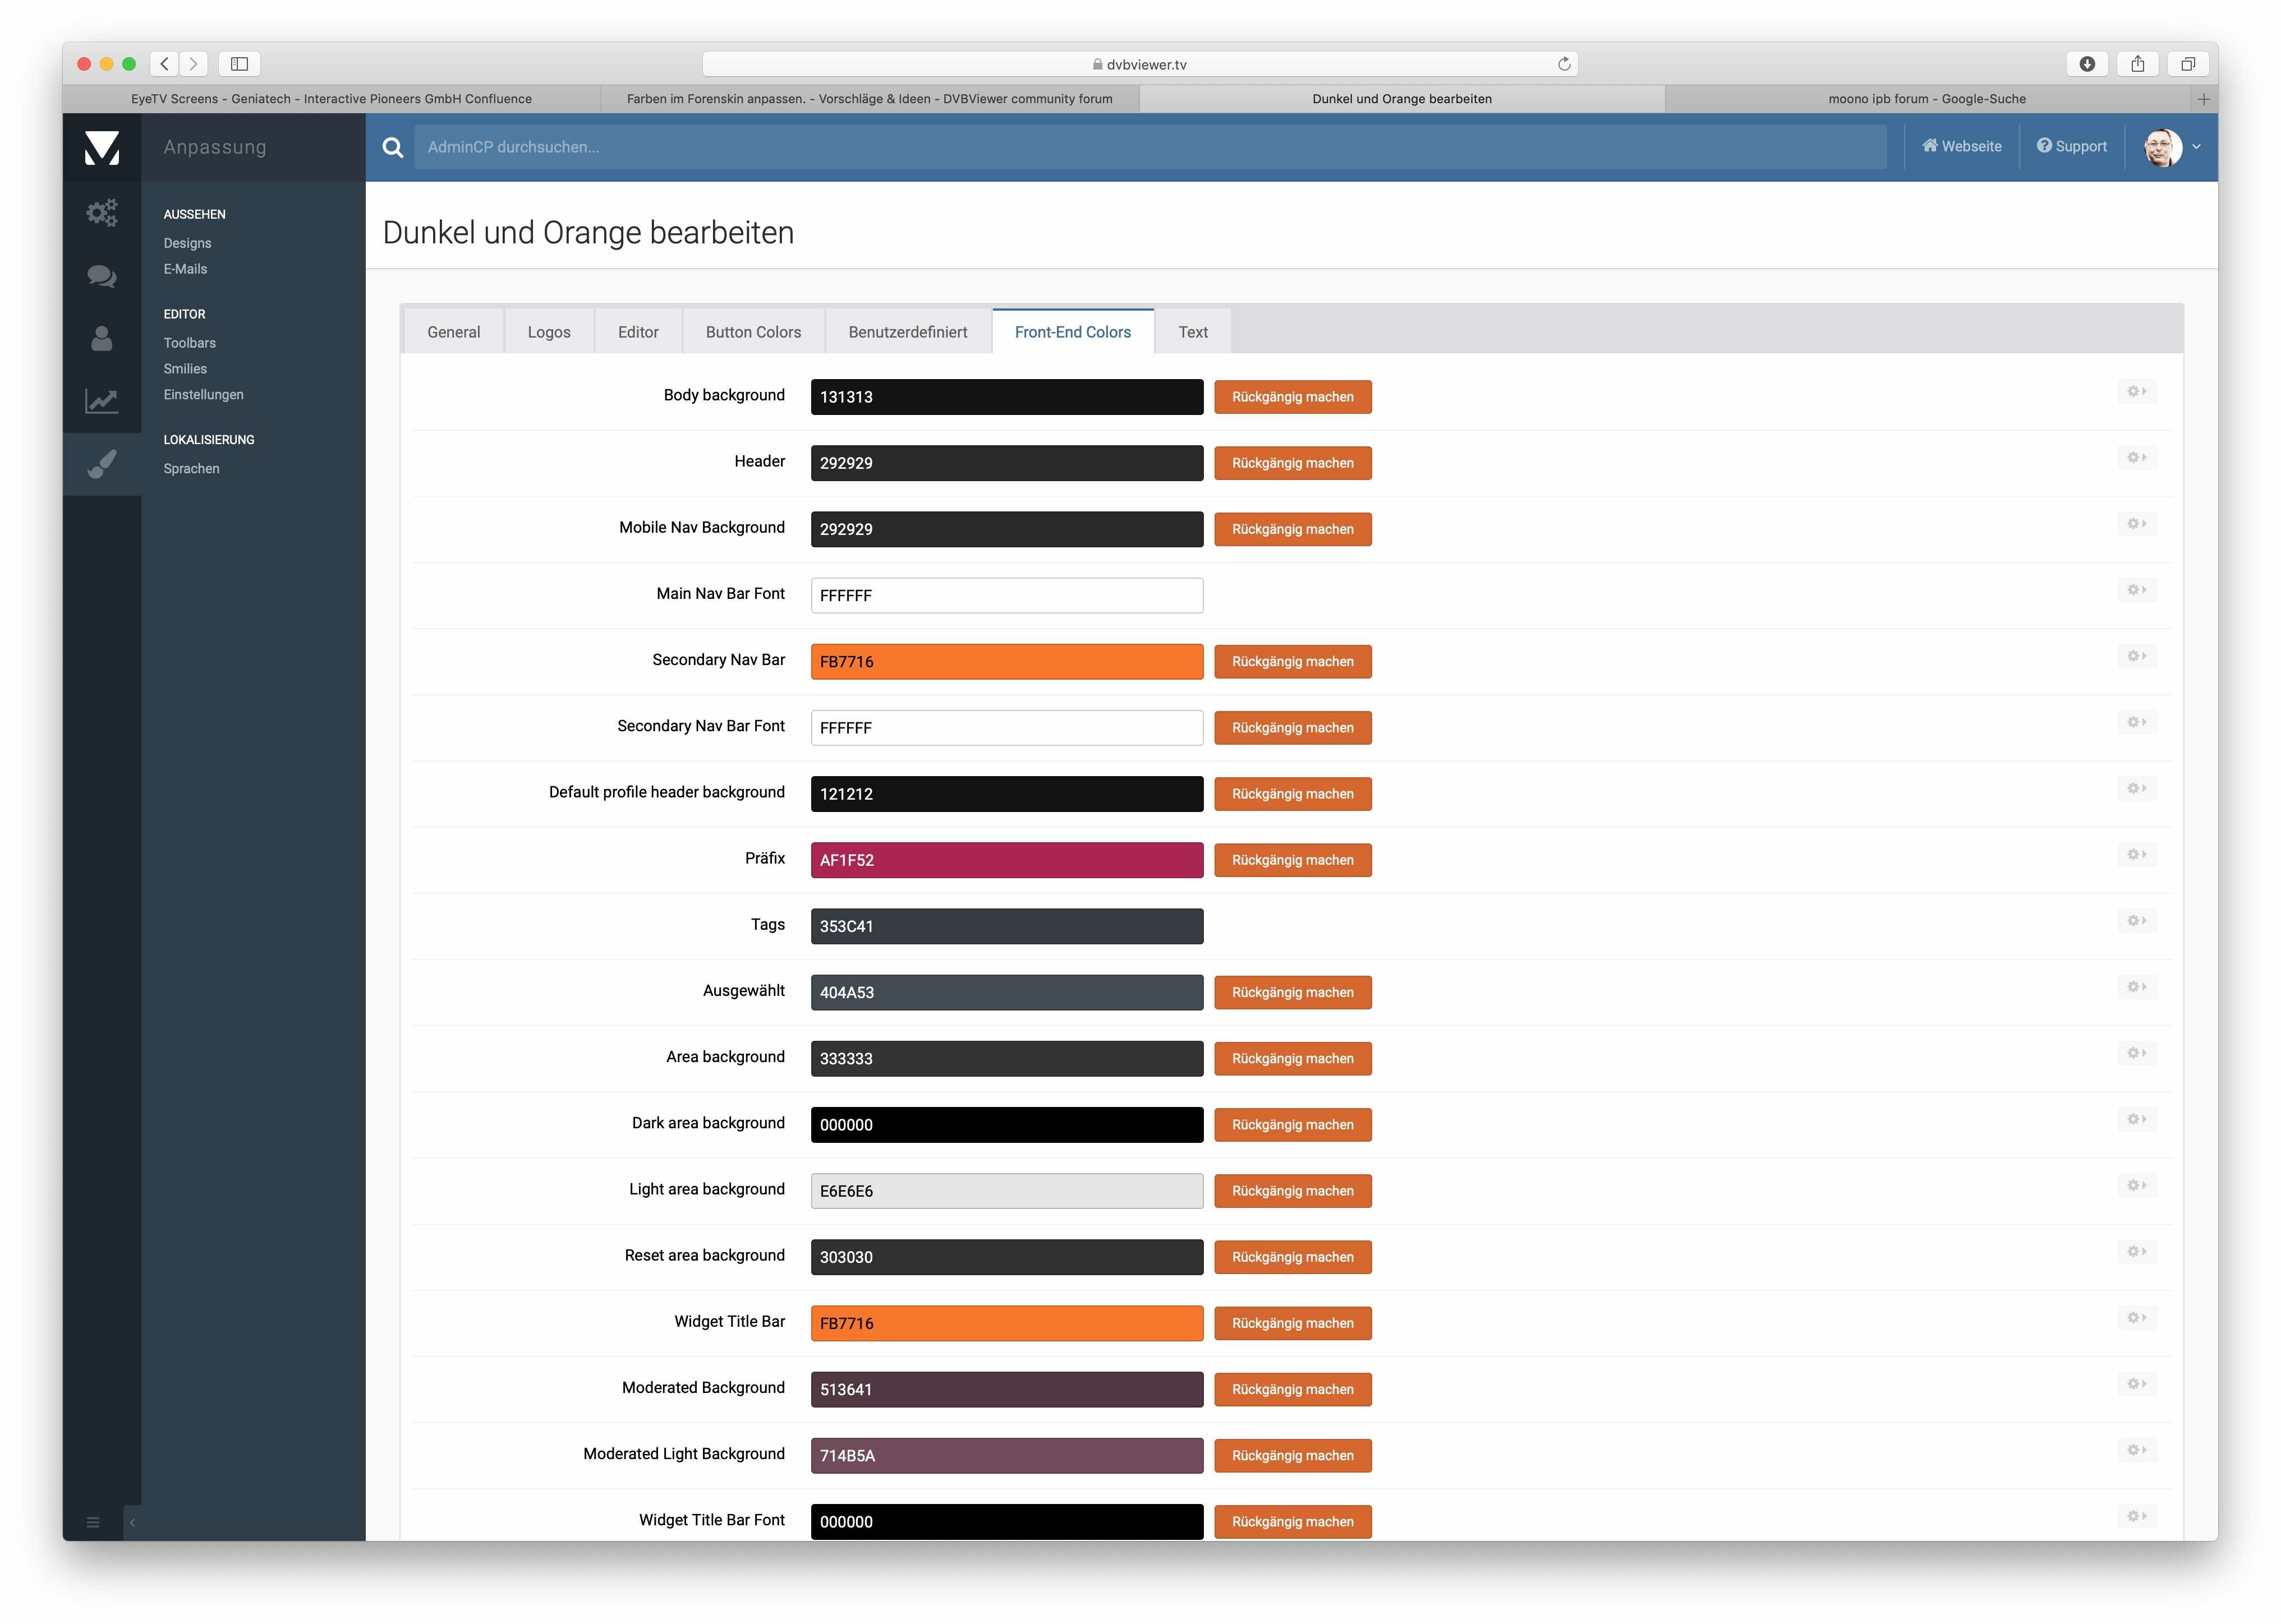Expand the gear options for the Tags row
This screenshot has height=1624, width=2281.
tap(2136, 920)
